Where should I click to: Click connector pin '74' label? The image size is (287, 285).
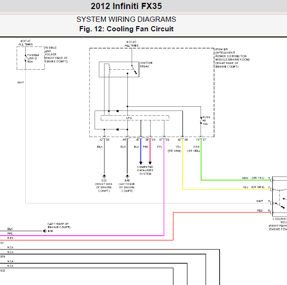198,139
